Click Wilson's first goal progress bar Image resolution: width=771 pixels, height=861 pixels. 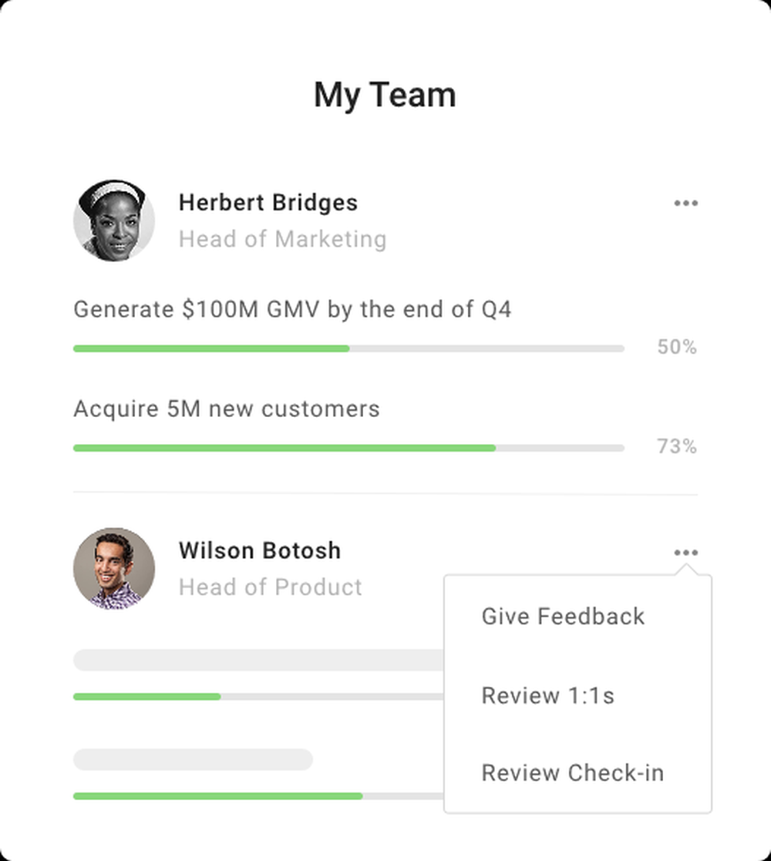(x=258, y=697)
